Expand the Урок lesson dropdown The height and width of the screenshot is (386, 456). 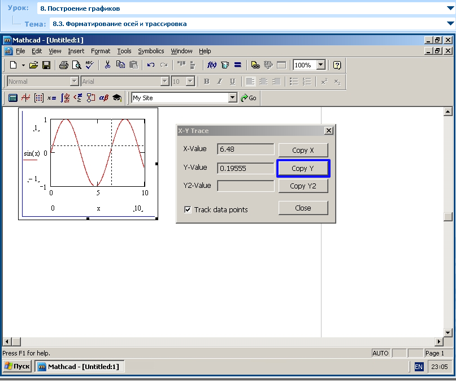click(450, 8)
